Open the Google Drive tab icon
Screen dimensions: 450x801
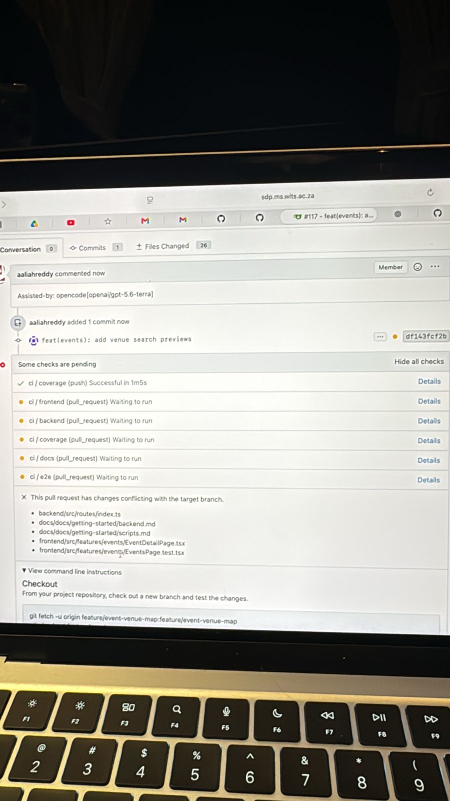(34, 224)
